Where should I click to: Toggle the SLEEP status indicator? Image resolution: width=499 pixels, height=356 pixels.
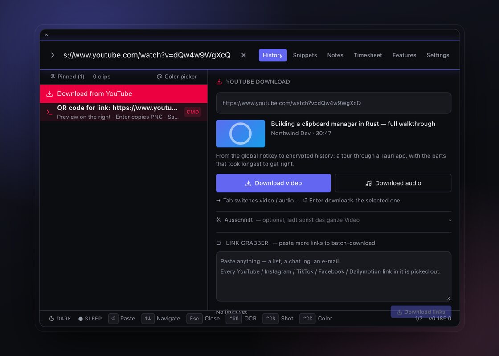[90, 319]
